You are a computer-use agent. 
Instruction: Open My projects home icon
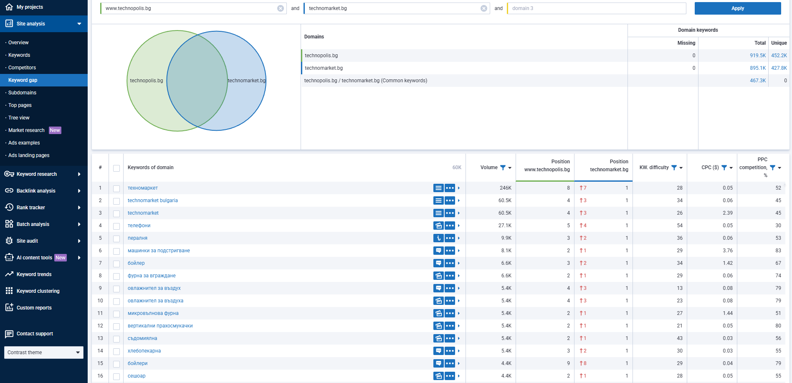coord(9,7)
